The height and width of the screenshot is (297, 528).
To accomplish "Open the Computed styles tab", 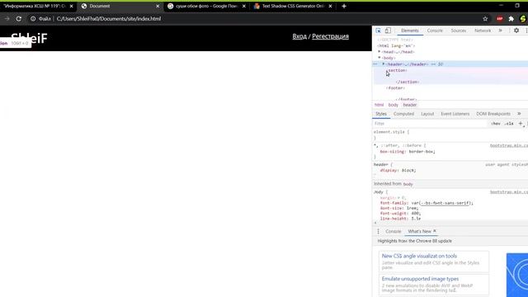I will point(403,114).
